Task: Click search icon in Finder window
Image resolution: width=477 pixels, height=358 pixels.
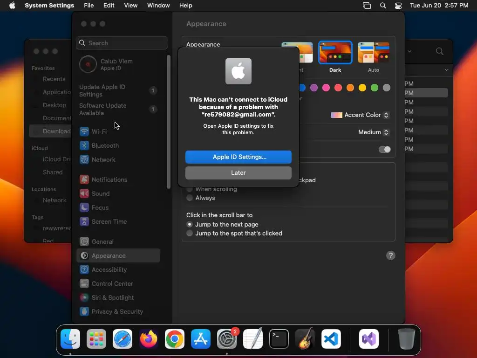Action: point(440,51)
